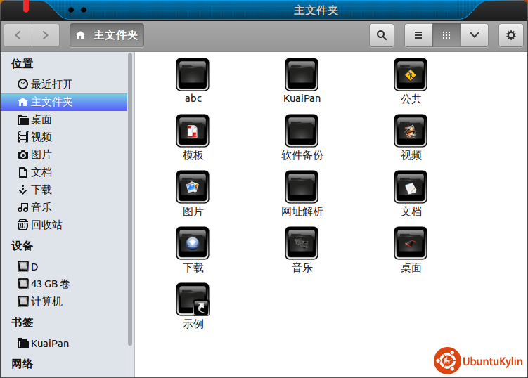The height and width of the screenshot is (378, 528).
Task: Go back with the left arrow button
Action: (18, 35)
